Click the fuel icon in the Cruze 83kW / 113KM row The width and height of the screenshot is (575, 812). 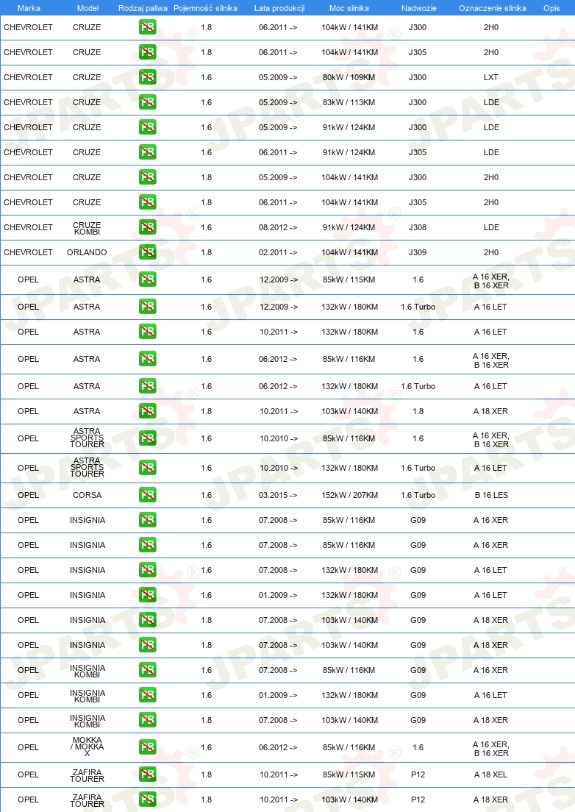(x=148, y=102)
